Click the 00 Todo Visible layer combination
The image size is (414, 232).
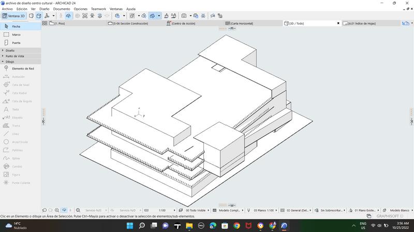coord(196,210)
